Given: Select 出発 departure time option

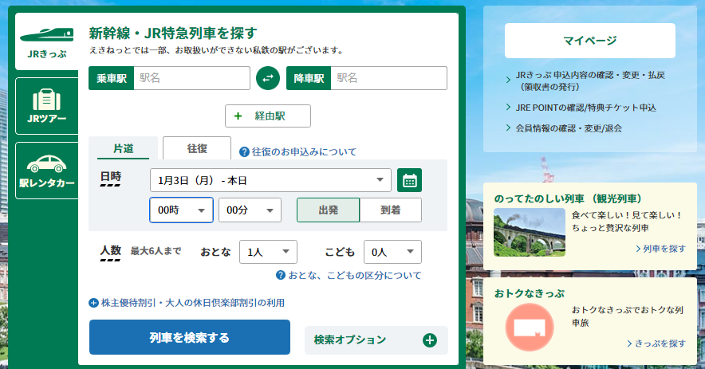Looking at the screenshot, I should tap(329, 210).
